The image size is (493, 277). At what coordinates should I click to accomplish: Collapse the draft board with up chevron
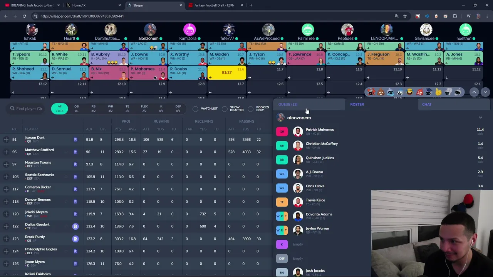[474, 92]
